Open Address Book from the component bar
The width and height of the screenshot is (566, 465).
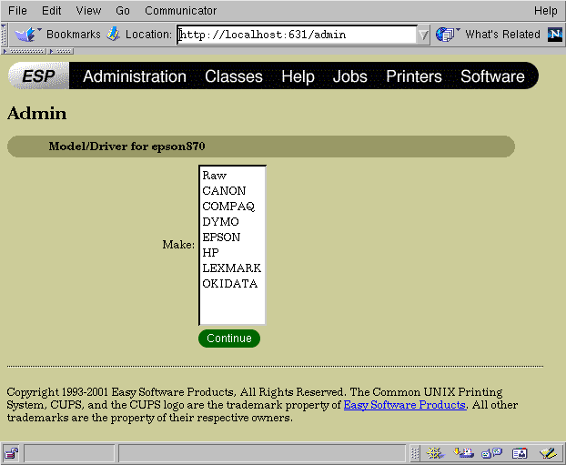[520, 452]
